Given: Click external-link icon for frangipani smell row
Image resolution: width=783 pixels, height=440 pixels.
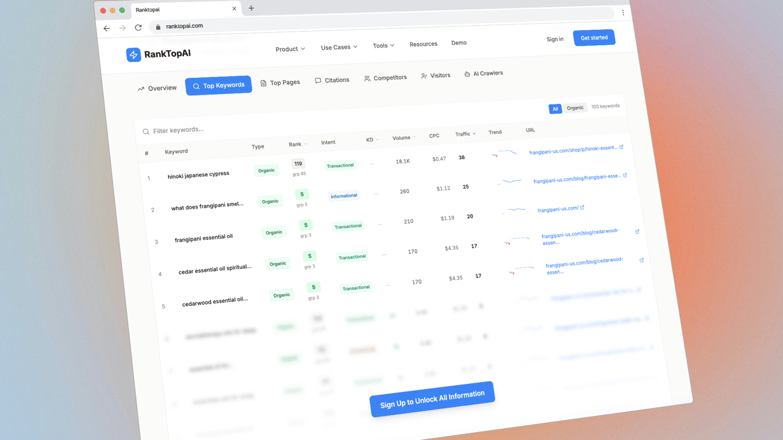Looking at the screenshot, I should tap(625, 175).
